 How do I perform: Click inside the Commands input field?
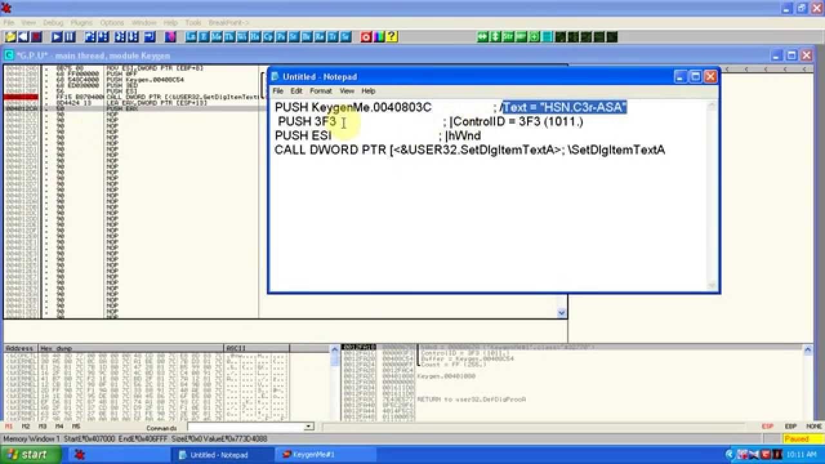click(x=246, y=427)
